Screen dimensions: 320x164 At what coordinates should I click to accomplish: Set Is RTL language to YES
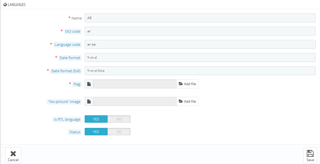(x=96, y=119)
